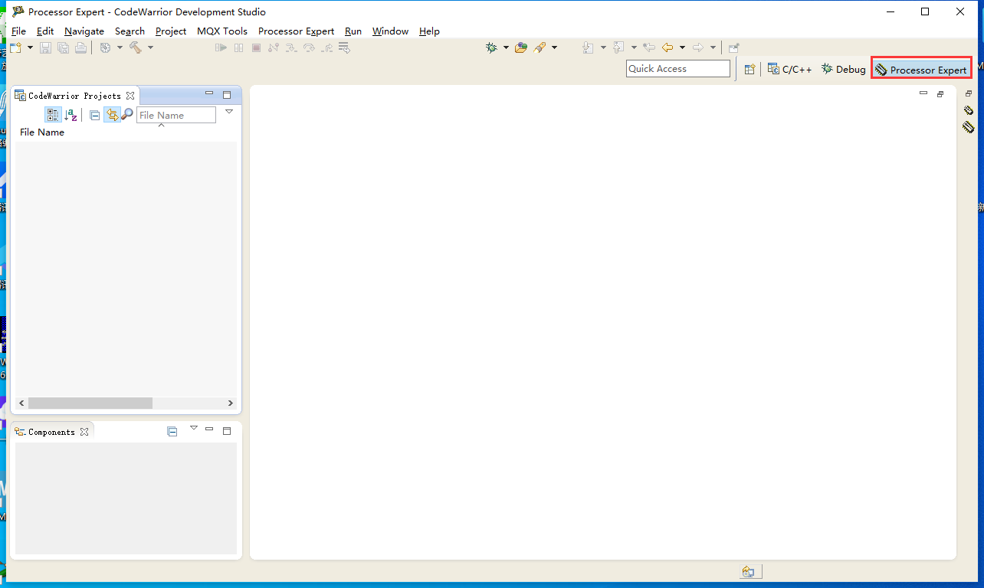Close the CodeWarrior Projects tab
Viewport: 984px width, 588px height.
[130, 96]
